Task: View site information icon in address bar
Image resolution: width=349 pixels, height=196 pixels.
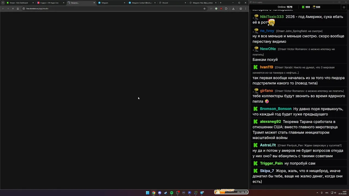Action: (x=24, y=8)
